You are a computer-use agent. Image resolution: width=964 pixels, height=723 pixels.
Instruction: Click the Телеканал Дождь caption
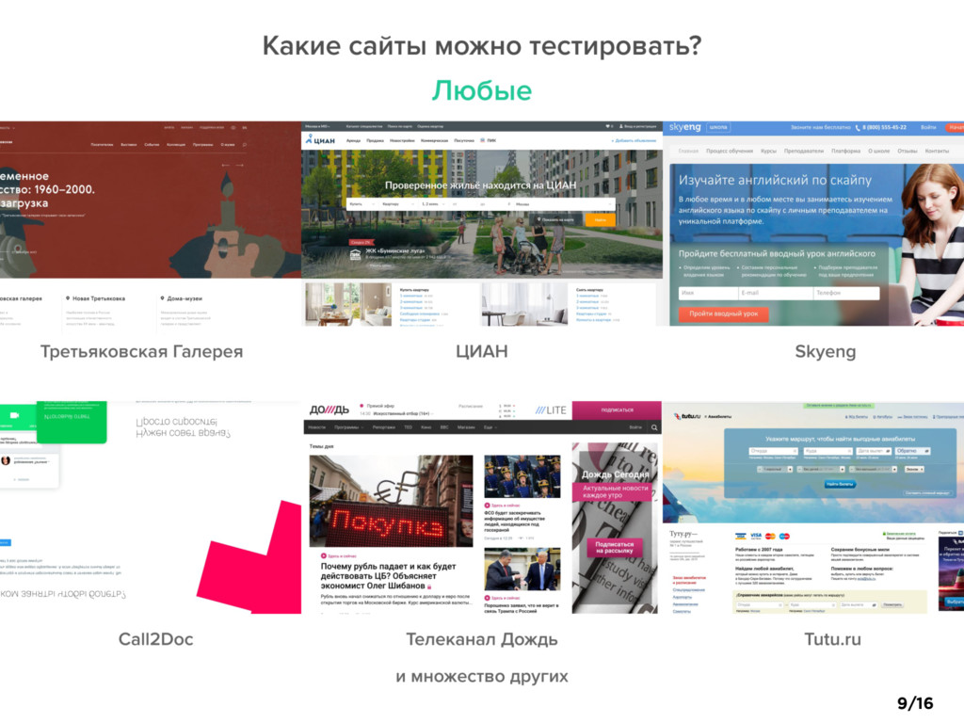click(x=481, y=639)
